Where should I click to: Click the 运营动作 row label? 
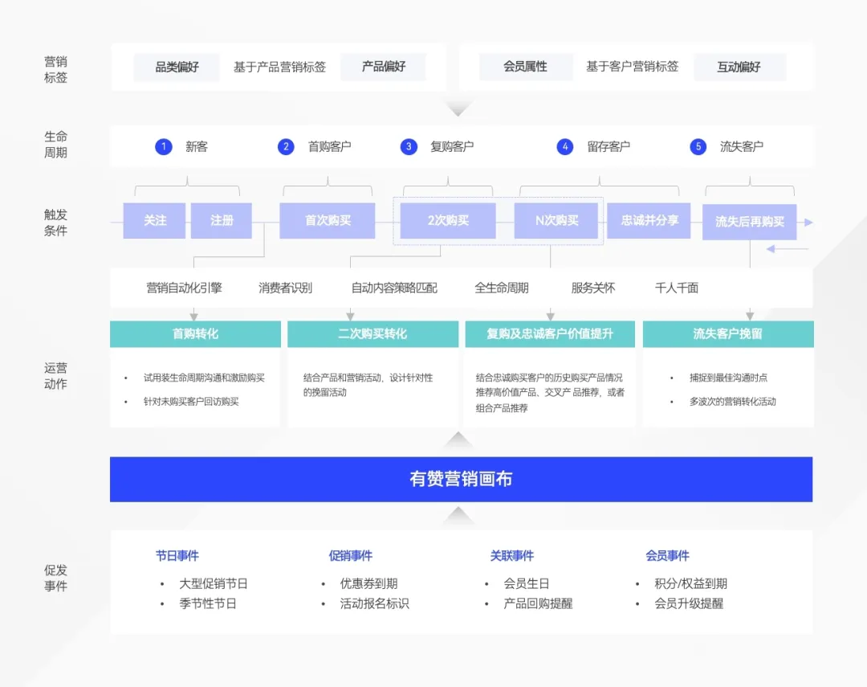(55, 376)
